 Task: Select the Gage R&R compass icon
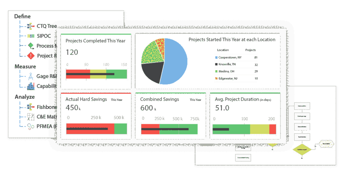point(30,76)
